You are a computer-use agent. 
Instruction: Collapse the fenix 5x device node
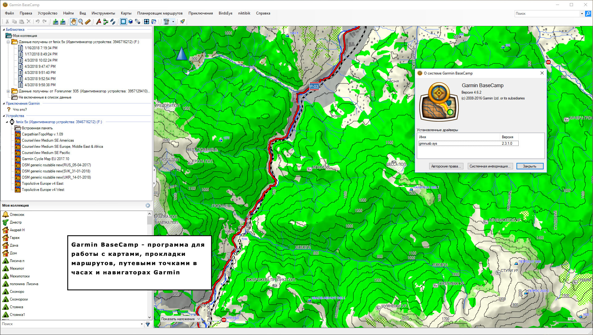(x=7, y=122)
